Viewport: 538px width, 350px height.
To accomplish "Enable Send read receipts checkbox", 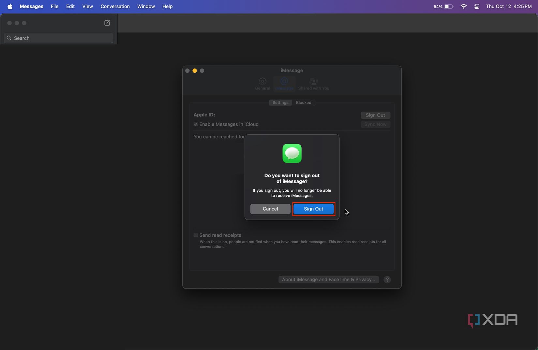I will click(196, 235).
